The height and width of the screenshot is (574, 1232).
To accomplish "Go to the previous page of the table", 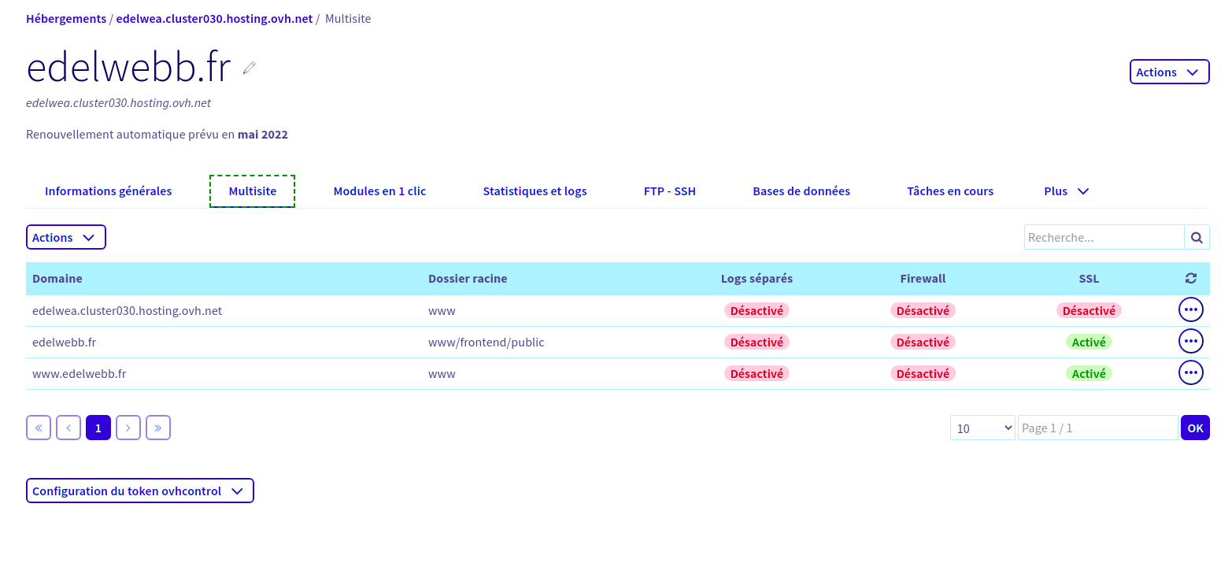I will click(68, 428).
